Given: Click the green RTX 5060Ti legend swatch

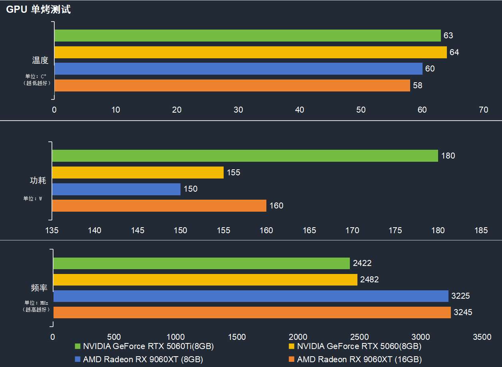Looking at the screenshot, I should [x=77, y=346].
